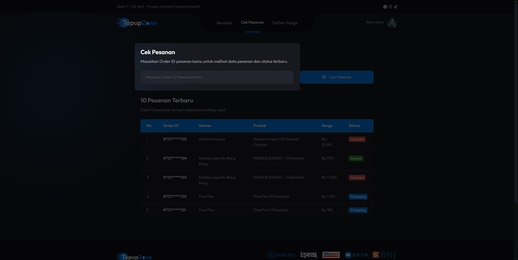
Task: Open the WhatsApp social icon
Action: pos(385,7)
